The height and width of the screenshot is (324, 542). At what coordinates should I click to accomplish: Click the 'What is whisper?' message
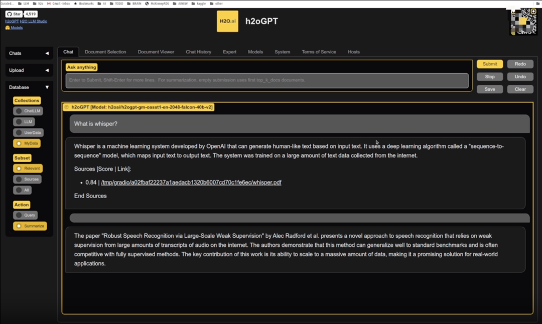[299, 124]
